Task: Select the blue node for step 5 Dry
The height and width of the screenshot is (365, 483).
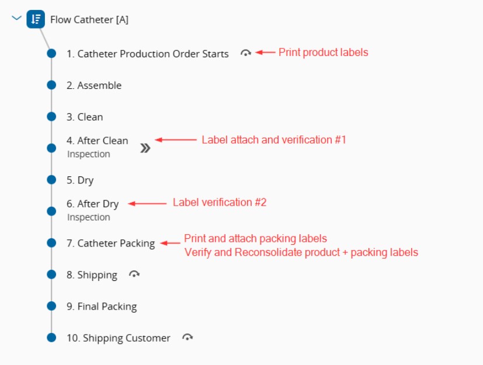Action: [51, 180]
